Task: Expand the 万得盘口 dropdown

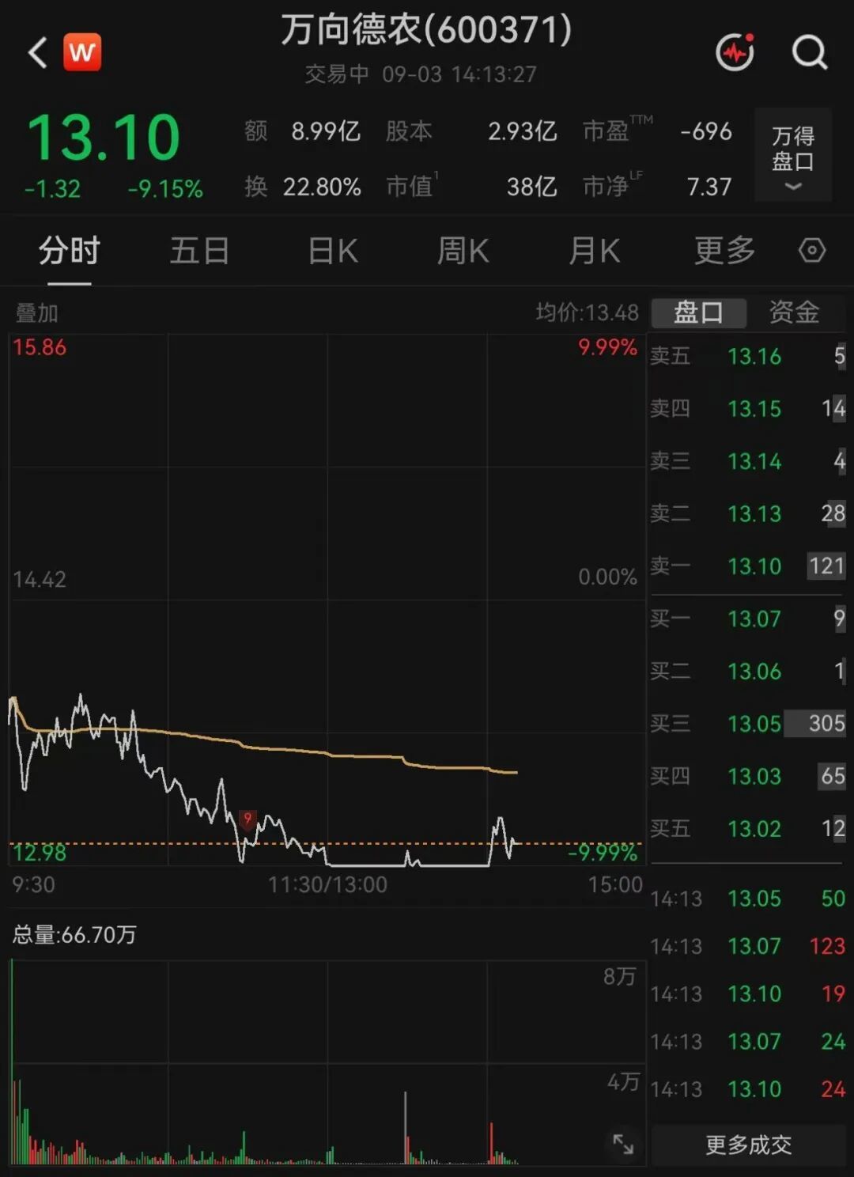Action: pyautogui.click(x=793, y=154)
